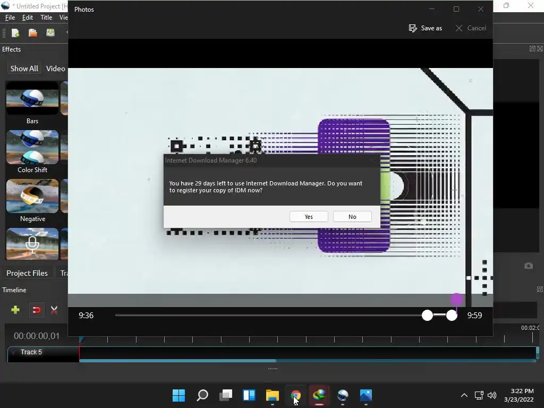This screenshot has width=544, height=408.
Task: Click the Timeline panel title
Action: [14, 290]
